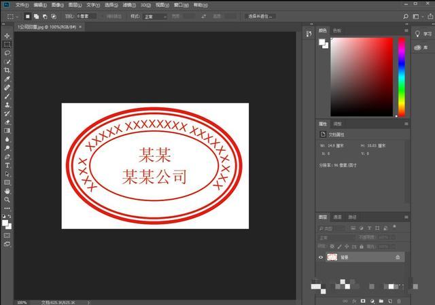Switch to the 通道 channels tab
The height and width of the screenshot is (305, 435).
point(337,217)
